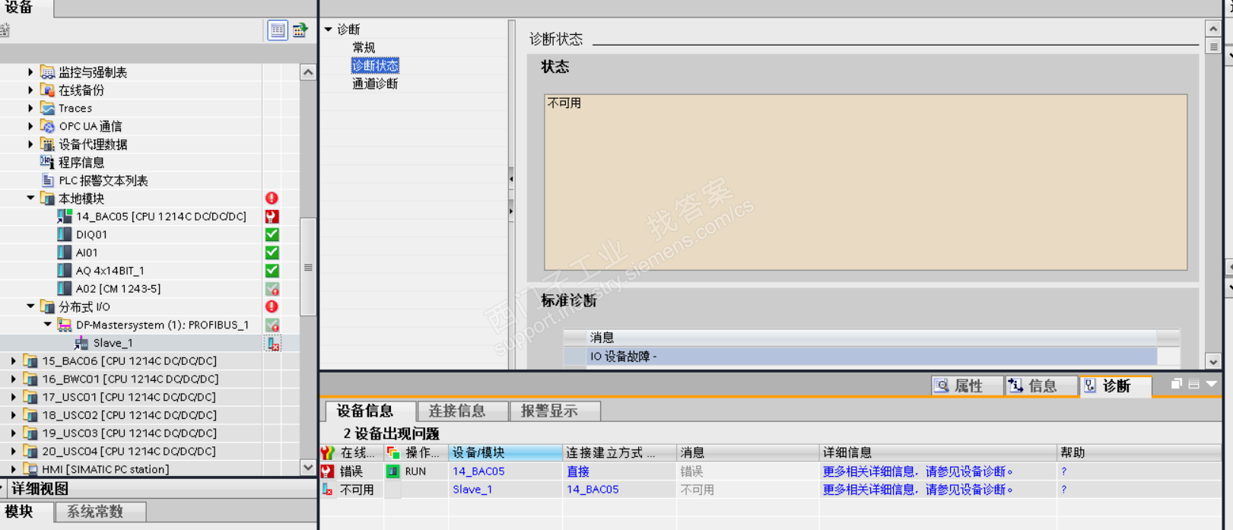Switch to the 属性 tab
Viewport: 1233px width, 530px height.
[x=967, y=386]
